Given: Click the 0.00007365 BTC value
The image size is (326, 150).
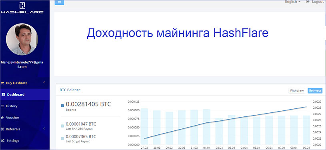Looking at the screenshot, I should click(81, 137).
